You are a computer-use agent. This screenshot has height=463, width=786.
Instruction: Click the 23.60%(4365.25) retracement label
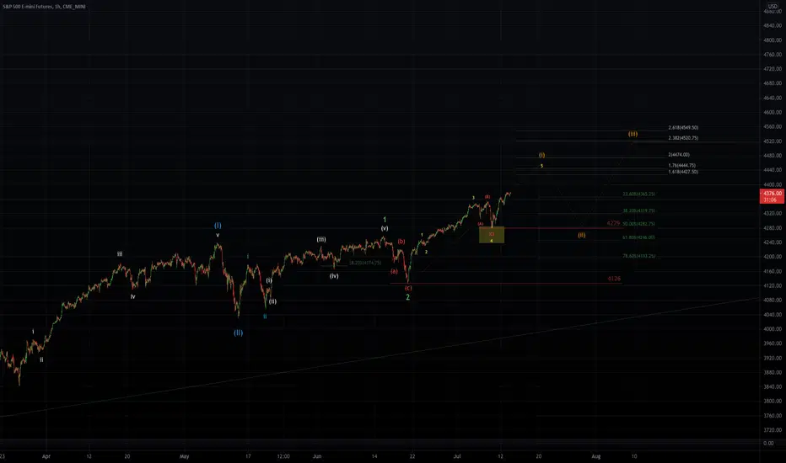tap(638, 194)
